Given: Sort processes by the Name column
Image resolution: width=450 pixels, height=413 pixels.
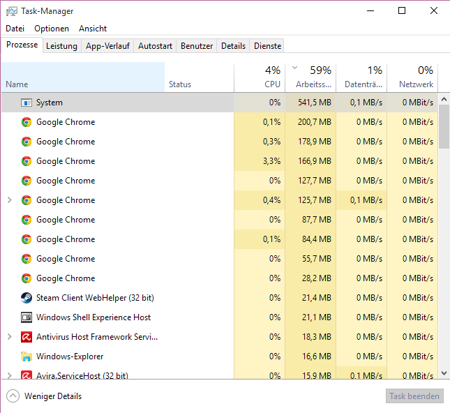Looking at the screenshot, I should tap(83, 77).
